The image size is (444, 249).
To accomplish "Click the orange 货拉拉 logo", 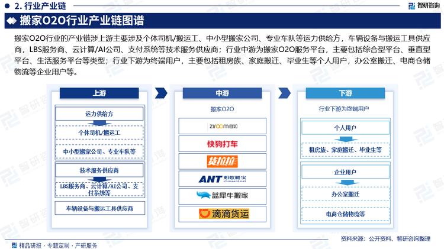I will coord(222,161).
